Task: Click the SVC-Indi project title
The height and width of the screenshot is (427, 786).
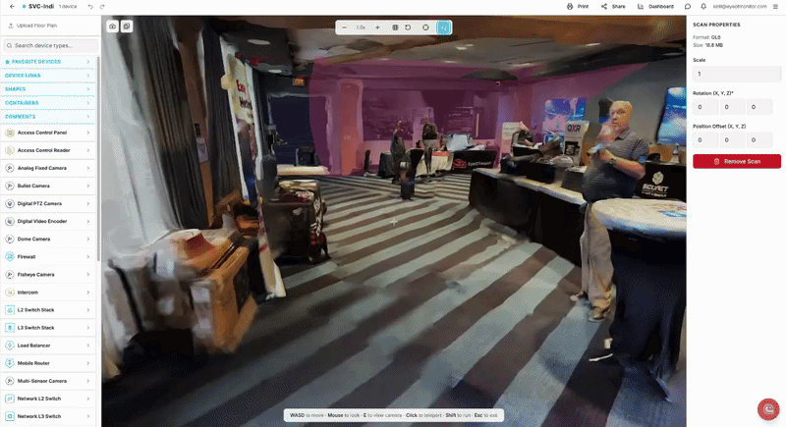Action: point(41,7)
